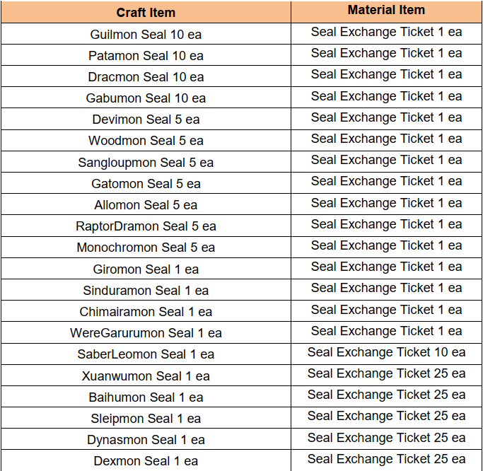Click the Material Item column header
Image resolution: width=483 pixels, height=471 pixels.
click(x=386, y=10)
